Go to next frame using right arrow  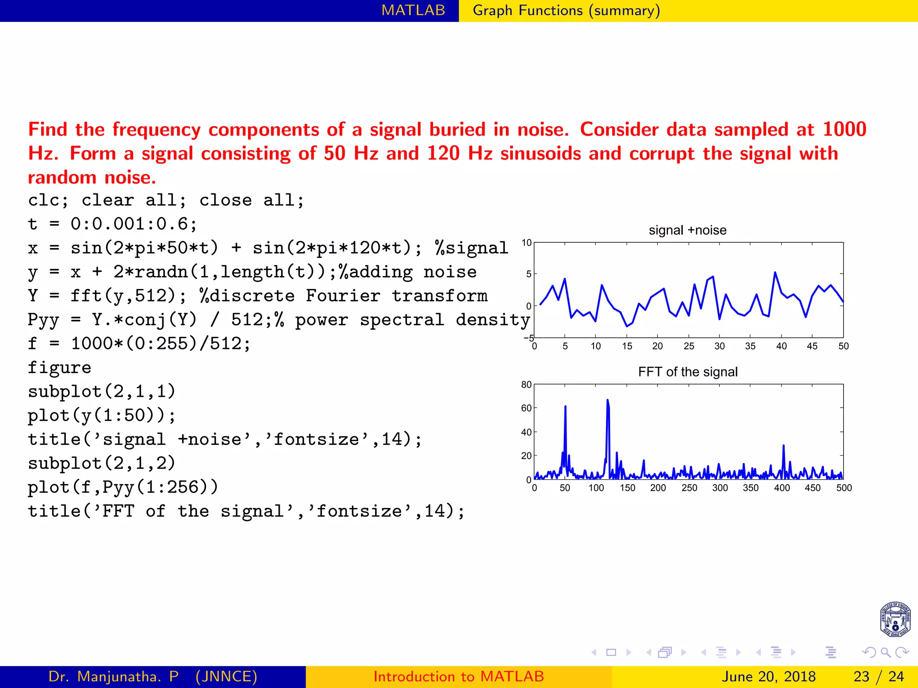point(684,653)
